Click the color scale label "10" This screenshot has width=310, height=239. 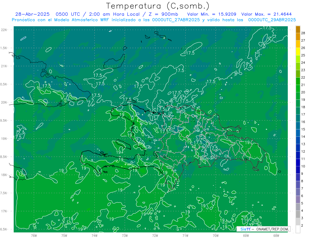tap(303, 166)
